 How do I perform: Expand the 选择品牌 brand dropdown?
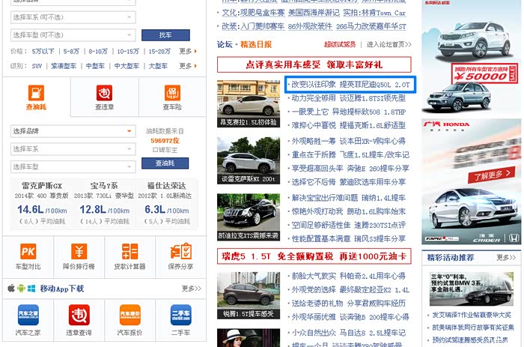(x=73, y=131)
